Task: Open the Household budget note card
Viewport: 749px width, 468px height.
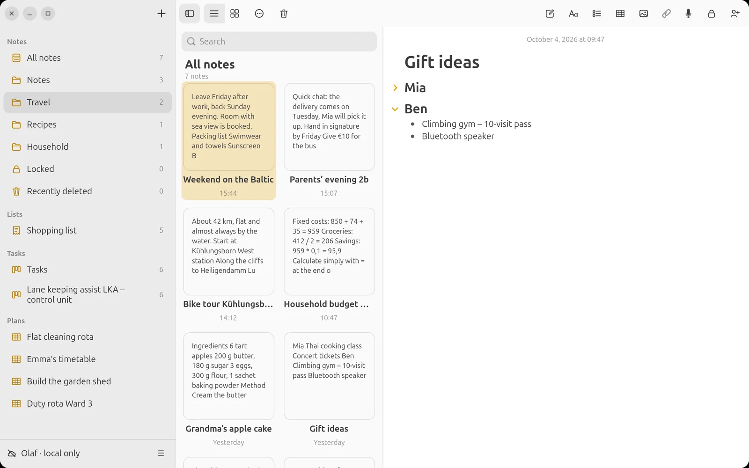Action: pyautogui.click(x=329, y=265)
